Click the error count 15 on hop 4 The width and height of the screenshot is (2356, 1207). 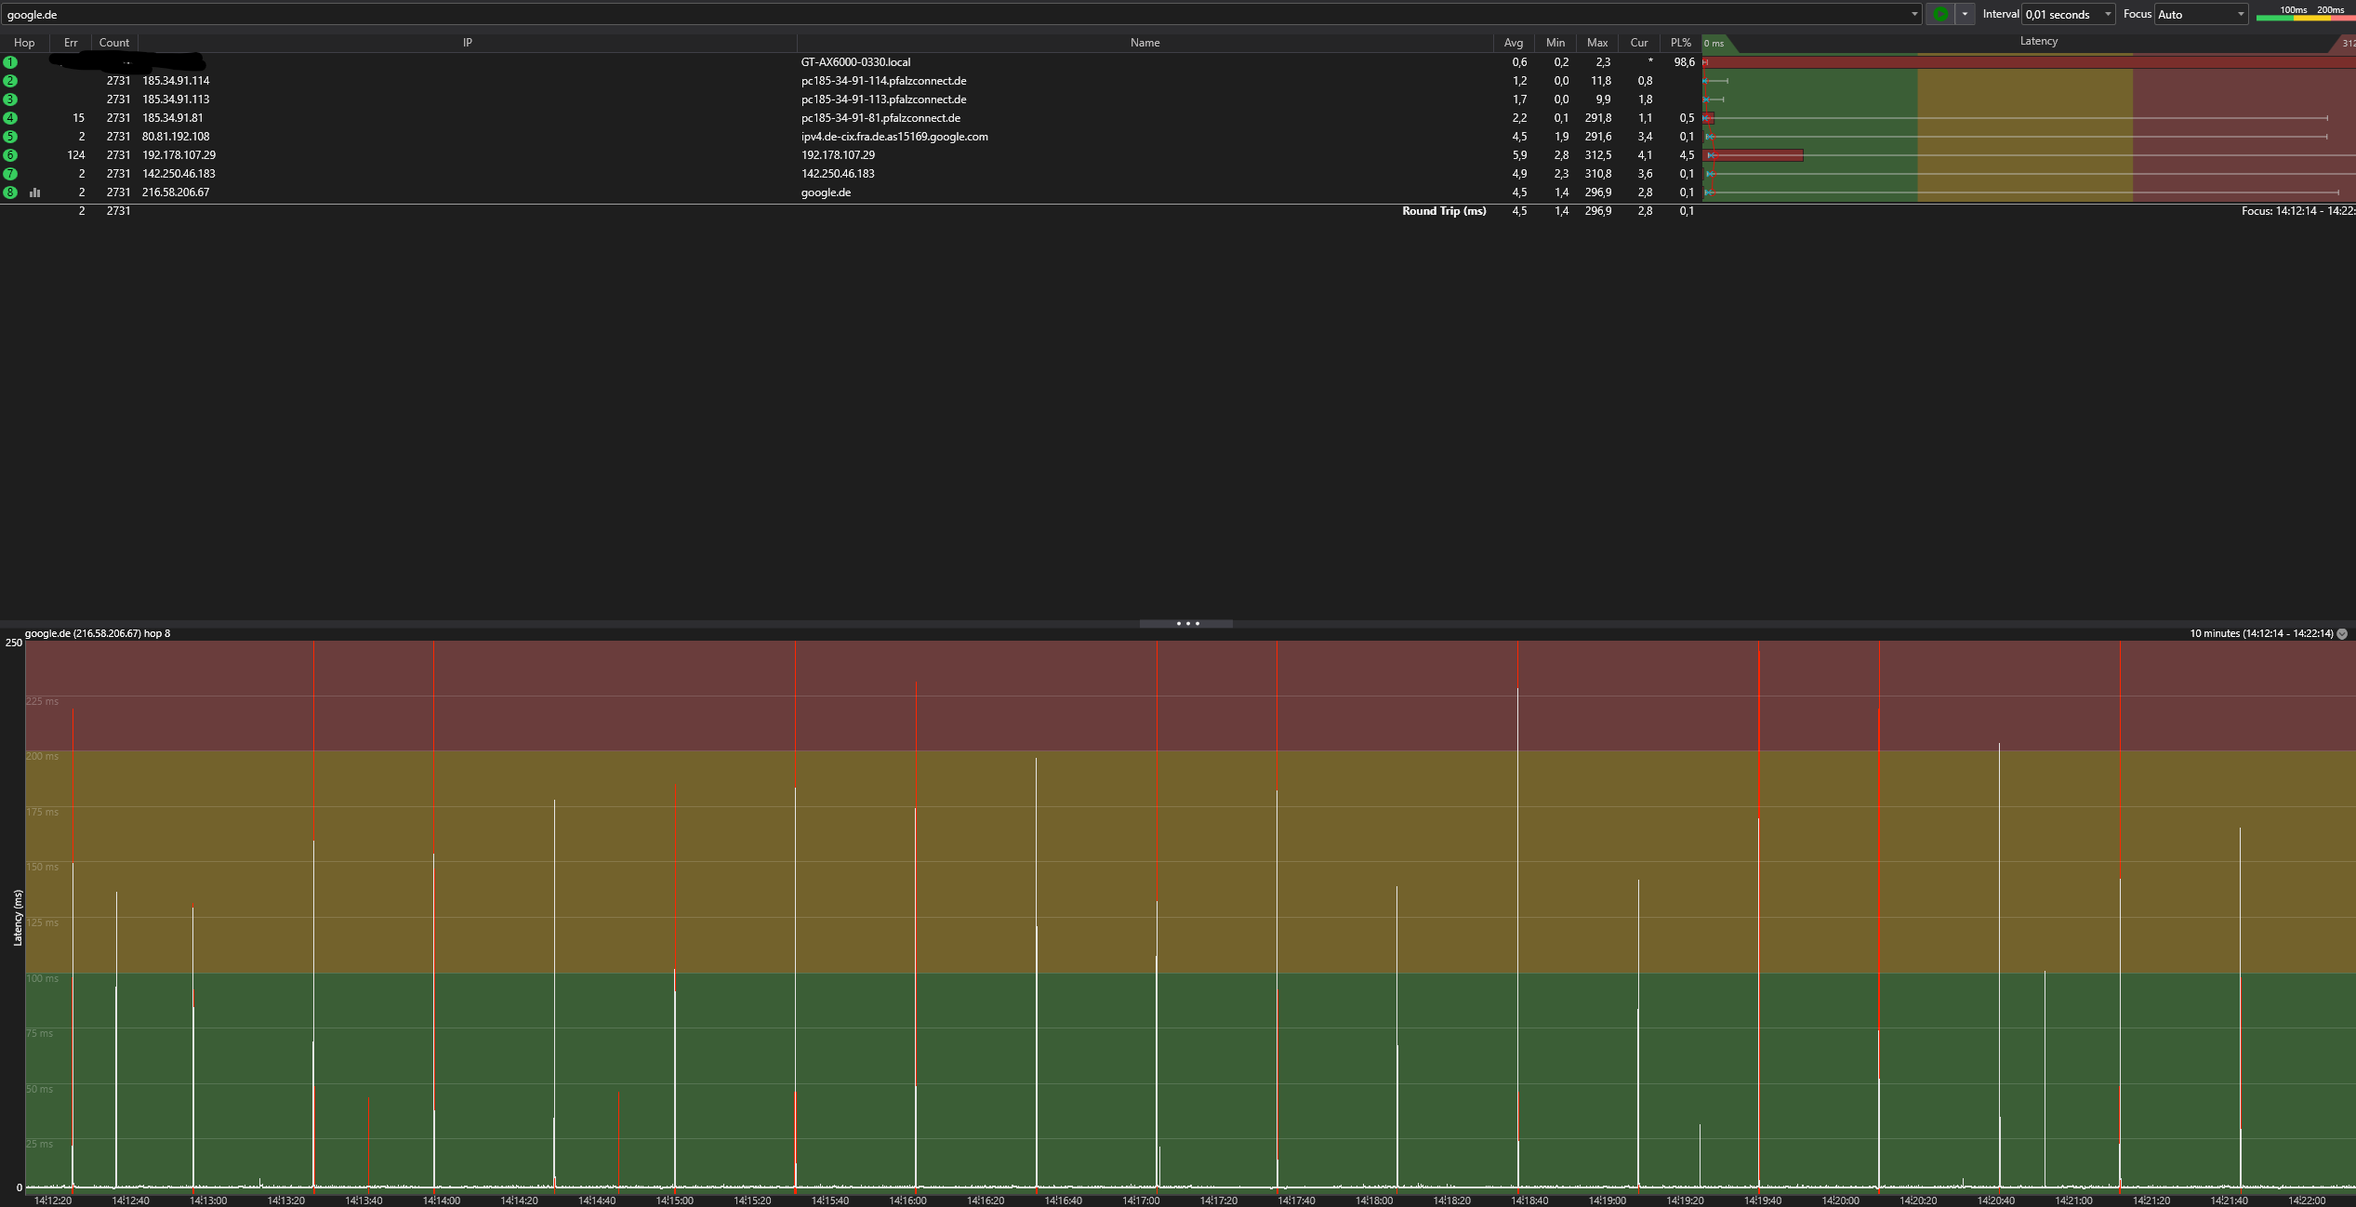(79, 118)
